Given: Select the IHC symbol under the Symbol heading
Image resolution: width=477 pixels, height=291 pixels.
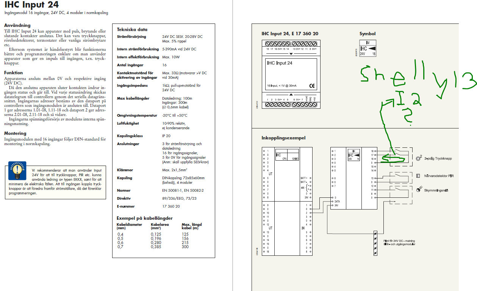Looking at the screenshot, I should click(x=368, y=49).
